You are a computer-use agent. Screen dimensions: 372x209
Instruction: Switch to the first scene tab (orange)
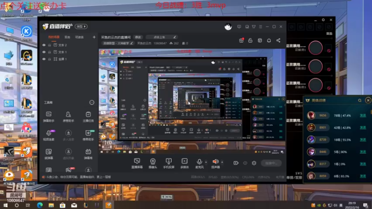click(x=54, y=37)
